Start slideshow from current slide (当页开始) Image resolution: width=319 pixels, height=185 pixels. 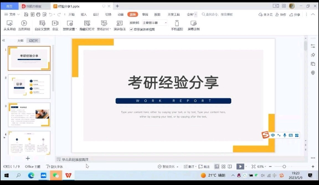pyautogui.click(x=24, y=26)
